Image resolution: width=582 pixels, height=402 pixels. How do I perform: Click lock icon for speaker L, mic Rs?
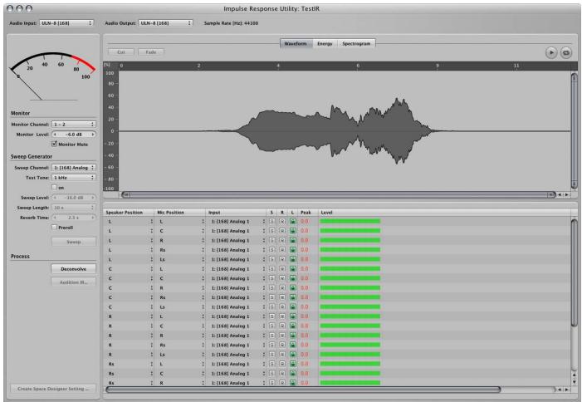tap(292, 250)
